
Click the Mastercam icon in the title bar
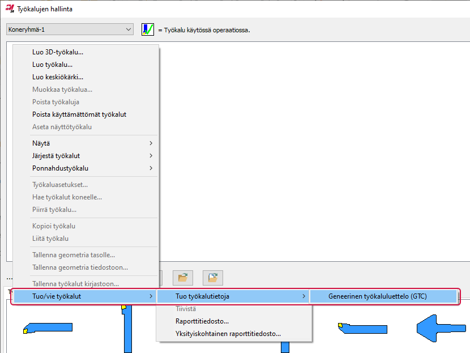click(9, 9)
